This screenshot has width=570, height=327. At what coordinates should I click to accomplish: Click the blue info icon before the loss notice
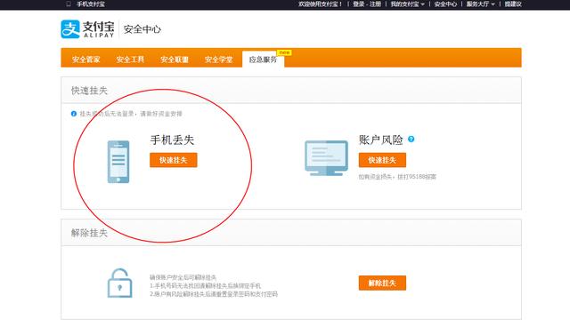click(x=74, y=114)
